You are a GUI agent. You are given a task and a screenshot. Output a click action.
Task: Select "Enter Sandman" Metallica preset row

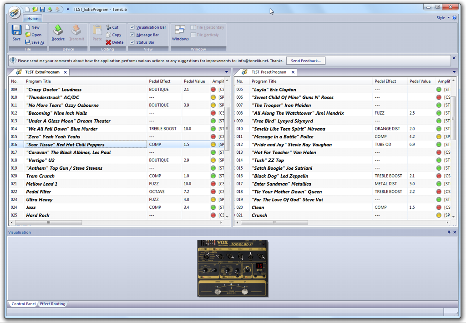[x=343, y=184]
